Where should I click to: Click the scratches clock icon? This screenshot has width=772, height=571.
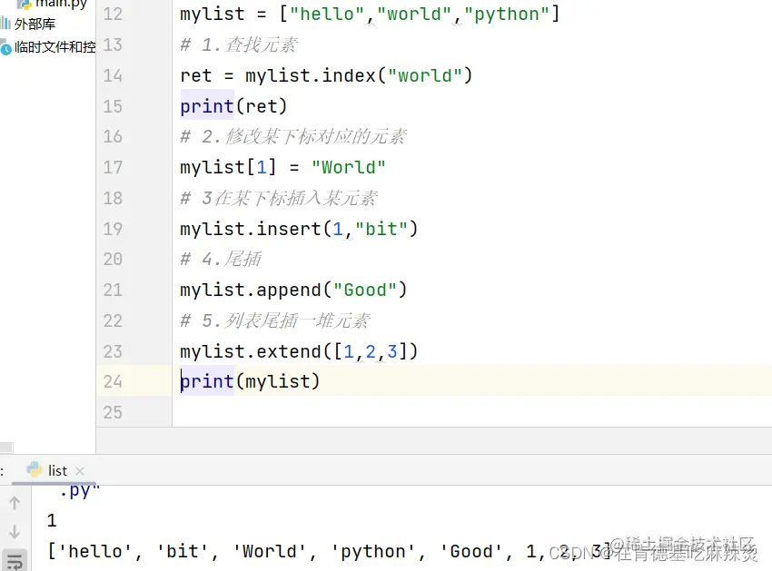pyautogui.click(x=6, y=48)
